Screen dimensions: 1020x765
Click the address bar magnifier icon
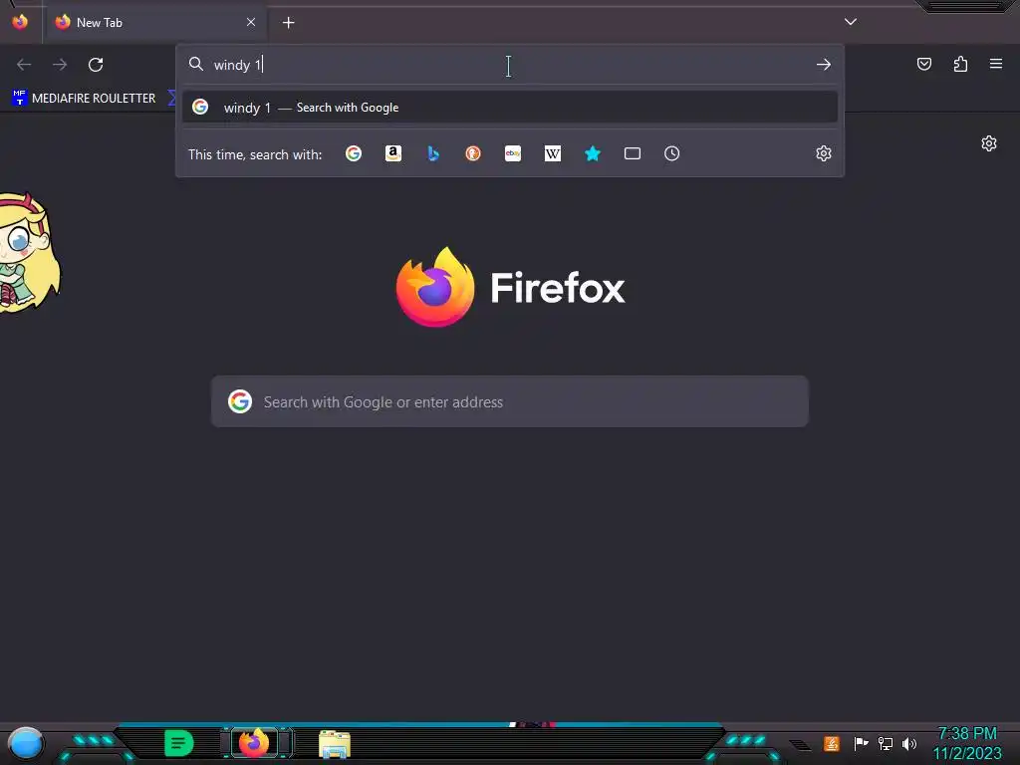click(196, 64)
